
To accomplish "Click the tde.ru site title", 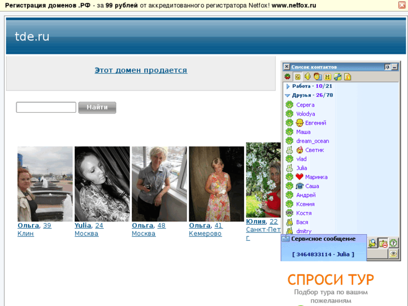I will point(32,36).
